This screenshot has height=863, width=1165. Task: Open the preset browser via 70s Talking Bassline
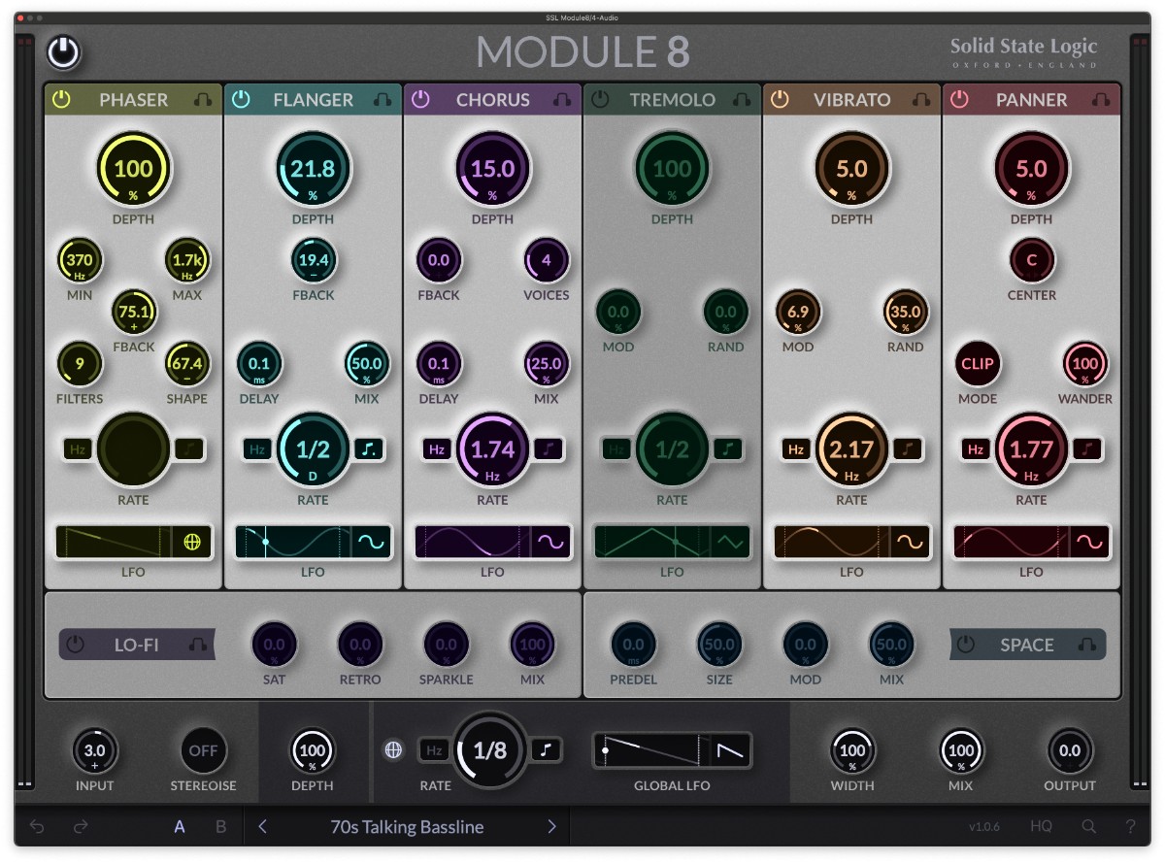tap(407, 826)
